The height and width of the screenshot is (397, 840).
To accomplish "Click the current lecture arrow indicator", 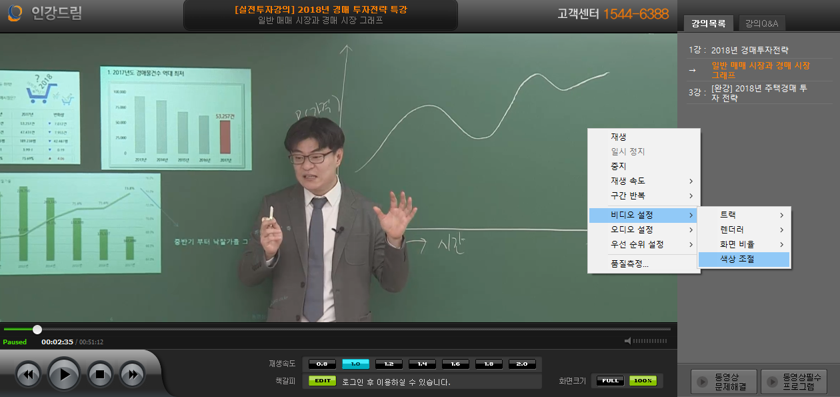I will pyautogui.click(x=693, y=70).
